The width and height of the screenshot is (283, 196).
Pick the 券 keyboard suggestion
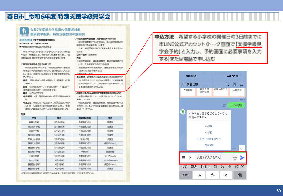[x=230, y=167]
